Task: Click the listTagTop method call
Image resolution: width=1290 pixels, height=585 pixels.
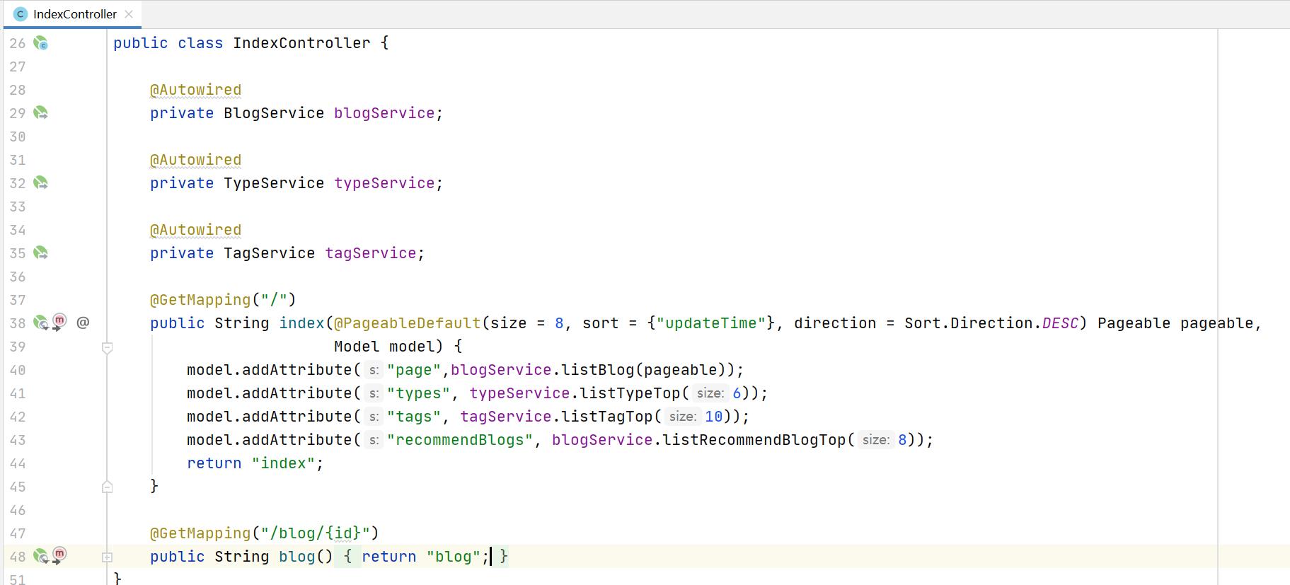Action: 607,417
